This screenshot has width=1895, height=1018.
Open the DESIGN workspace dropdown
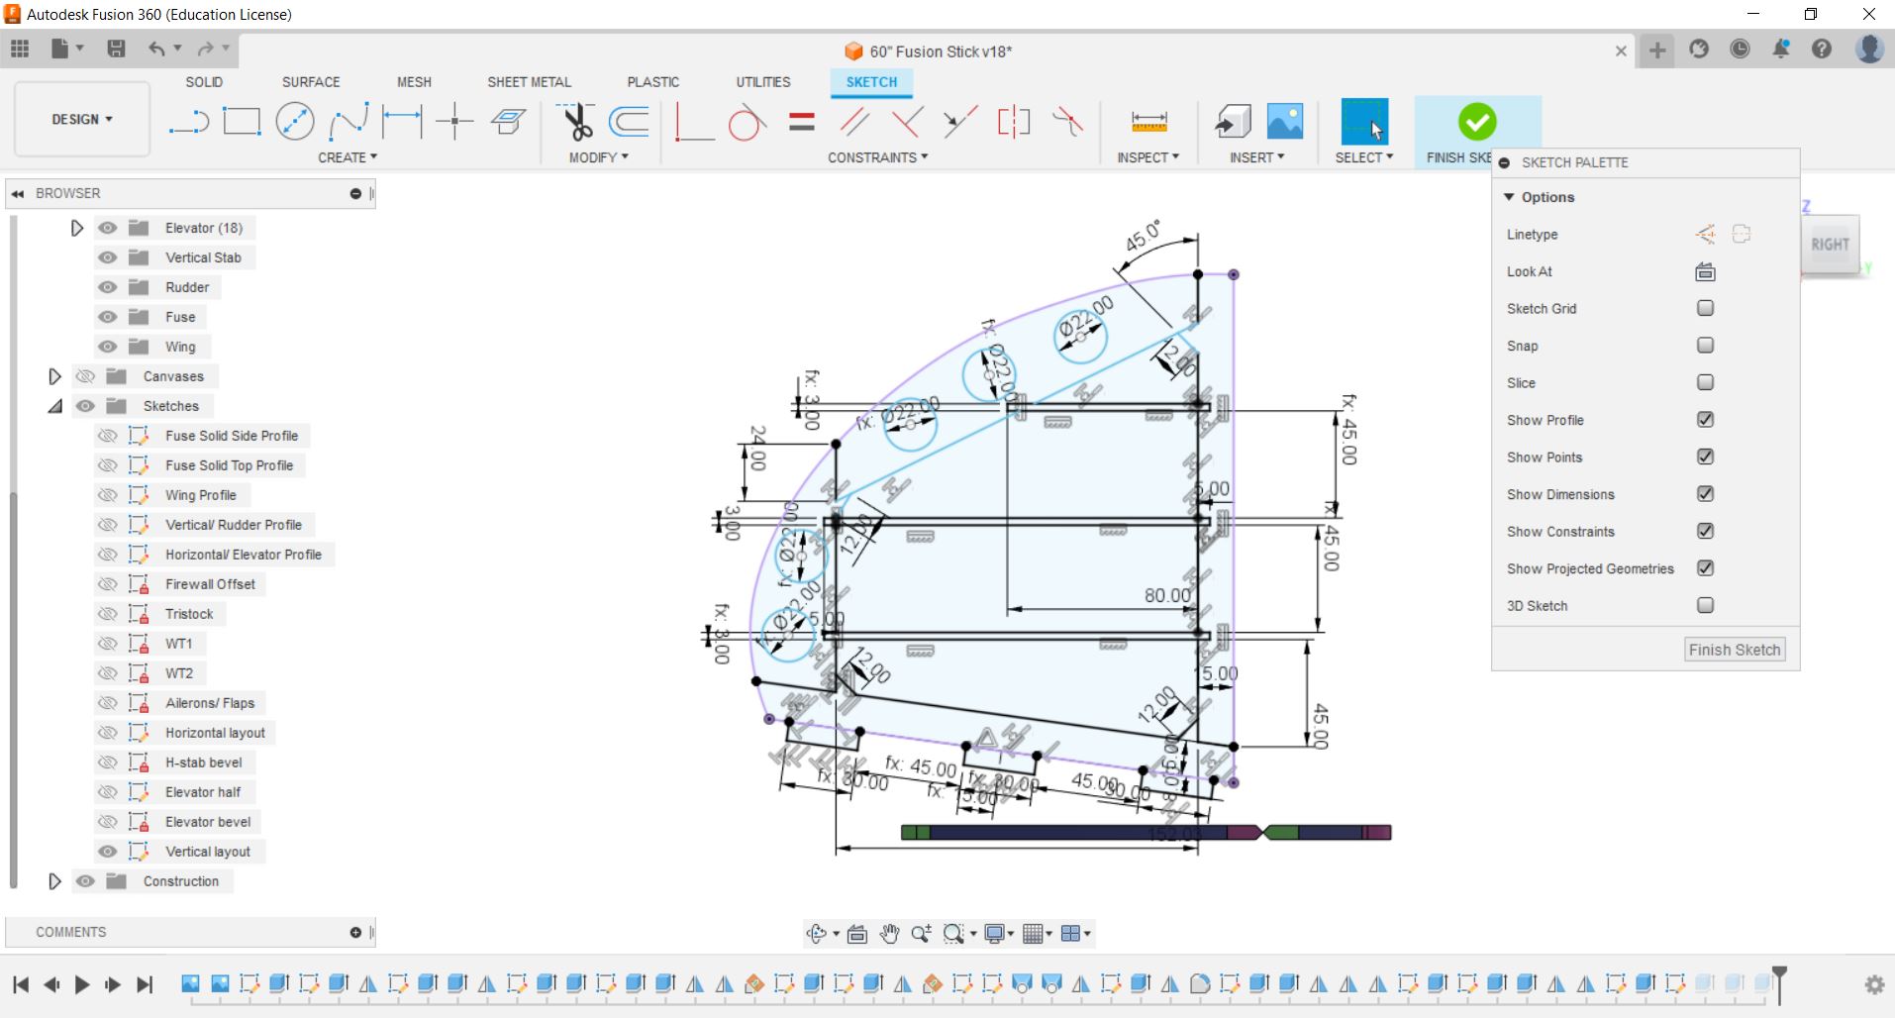82,119
